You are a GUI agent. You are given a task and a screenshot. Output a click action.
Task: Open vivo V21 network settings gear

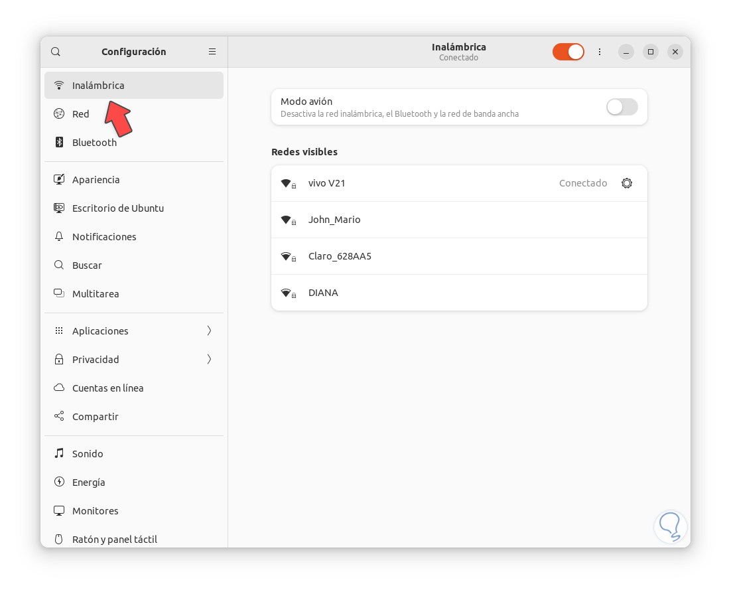tap(626, 183)
